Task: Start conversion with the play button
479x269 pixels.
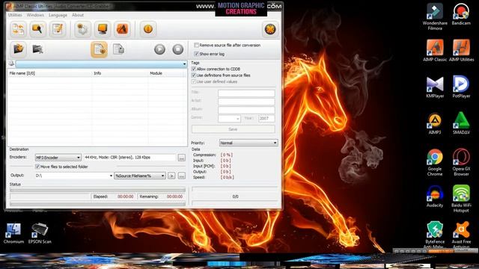Action: (x=159, y=49)
